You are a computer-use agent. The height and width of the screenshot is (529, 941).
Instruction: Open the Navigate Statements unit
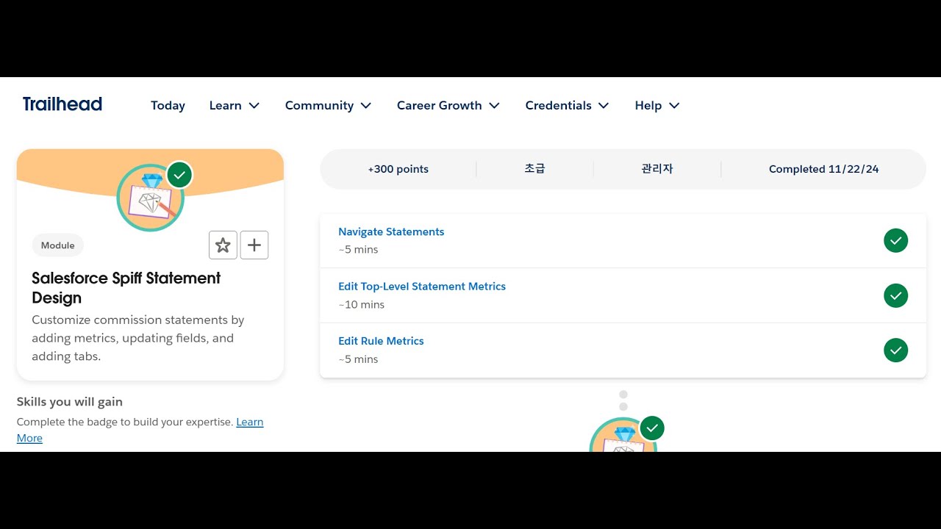(x=391, y=231)
